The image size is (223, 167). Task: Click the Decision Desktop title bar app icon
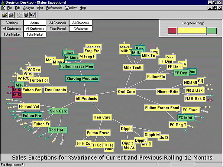point(3,3)
